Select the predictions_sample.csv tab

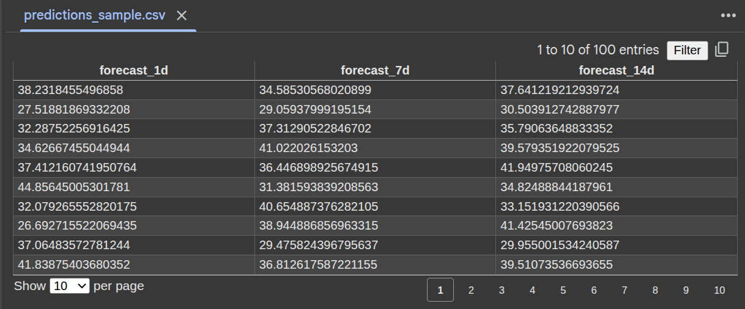click(x=94, y=16)
